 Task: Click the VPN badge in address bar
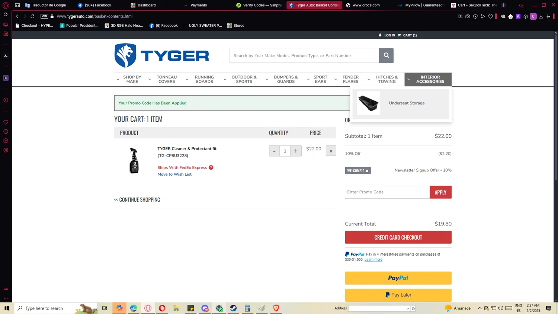44,16
